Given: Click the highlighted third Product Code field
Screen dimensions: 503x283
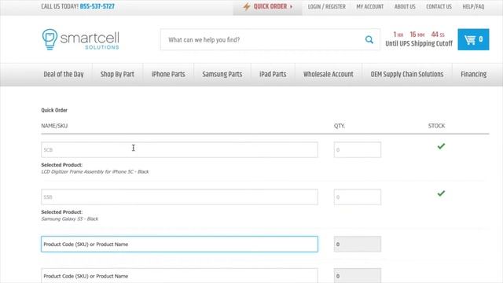Looking at the screenshot, I should (179, 244).
